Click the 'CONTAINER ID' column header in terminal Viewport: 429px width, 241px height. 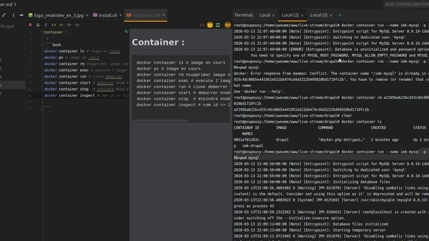[246, 128]
